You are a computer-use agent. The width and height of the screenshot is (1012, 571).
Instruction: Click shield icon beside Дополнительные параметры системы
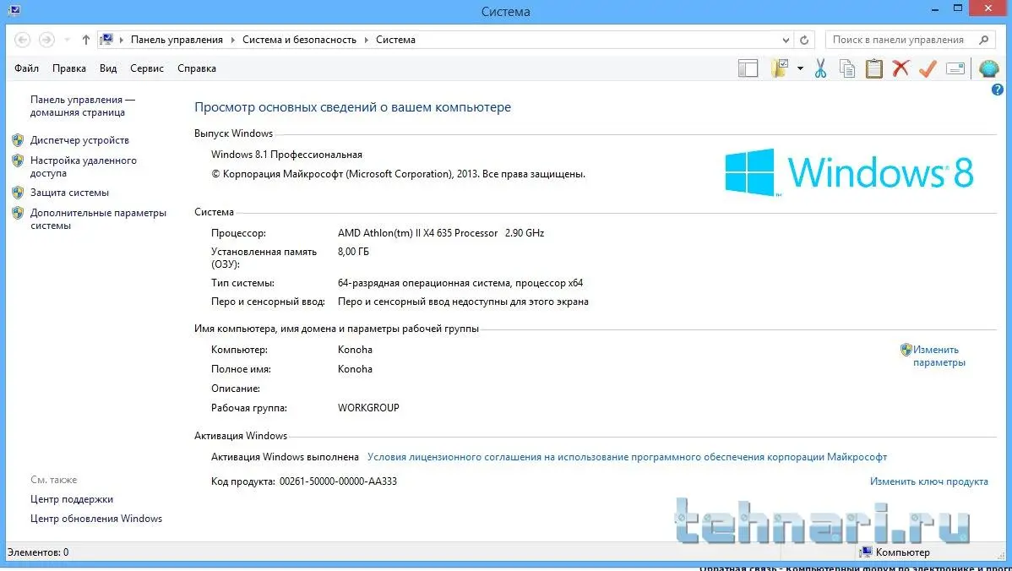point(18,213)
